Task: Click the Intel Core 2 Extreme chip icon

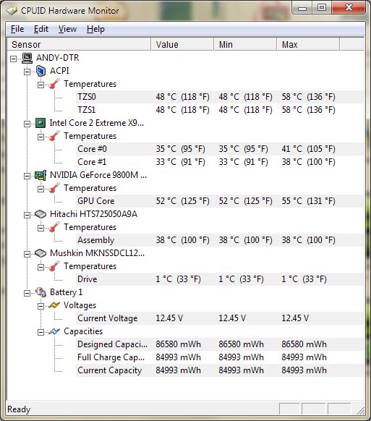Action: [40, 123]
